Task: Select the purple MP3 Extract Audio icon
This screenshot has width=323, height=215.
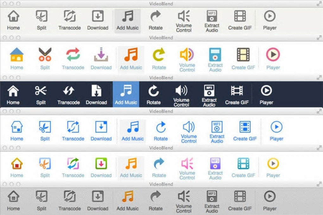Action: point(215,163)
